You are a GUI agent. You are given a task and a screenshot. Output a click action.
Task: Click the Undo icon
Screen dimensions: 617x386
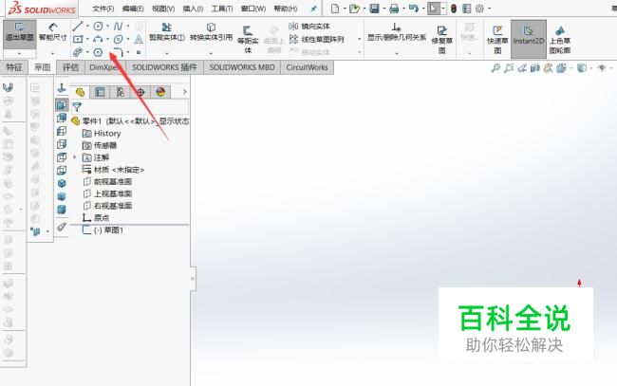coord(413,9)
